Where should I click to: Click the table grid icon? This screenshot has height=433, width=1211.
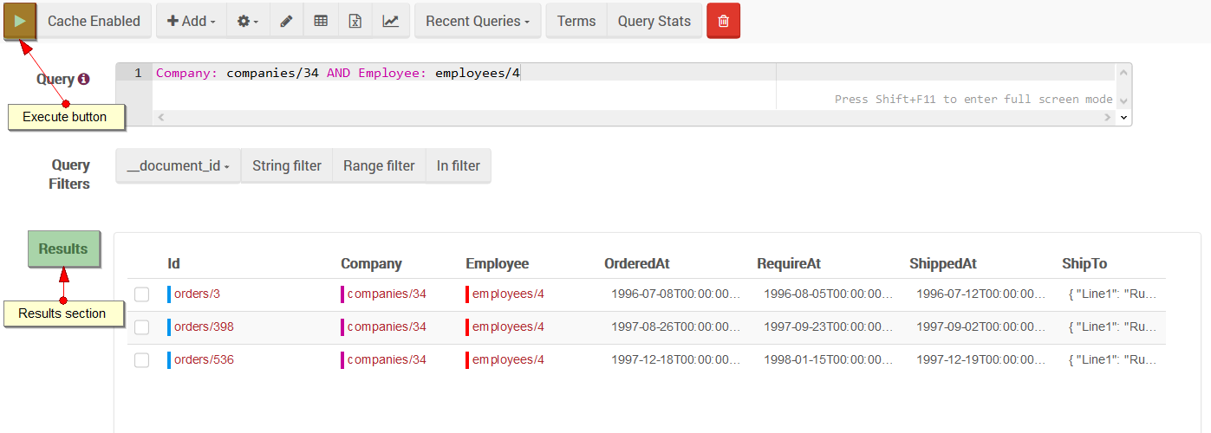[321, 21]
